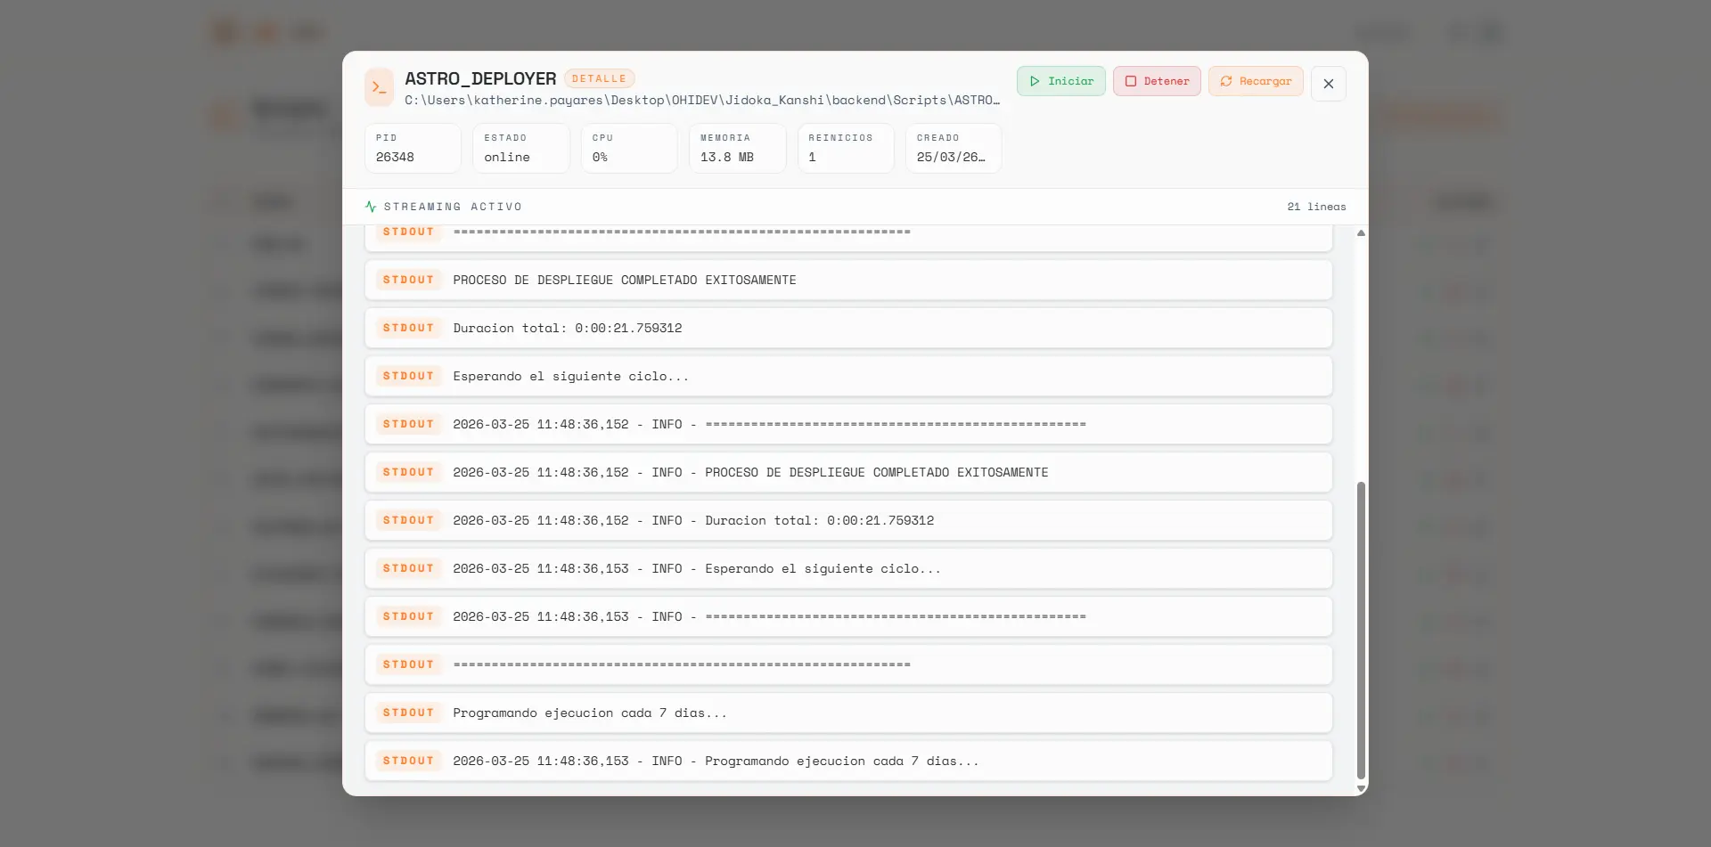Screen dimensions: 1711x847
Task: Select the CPU 0% card
Action: pos(629,148)
